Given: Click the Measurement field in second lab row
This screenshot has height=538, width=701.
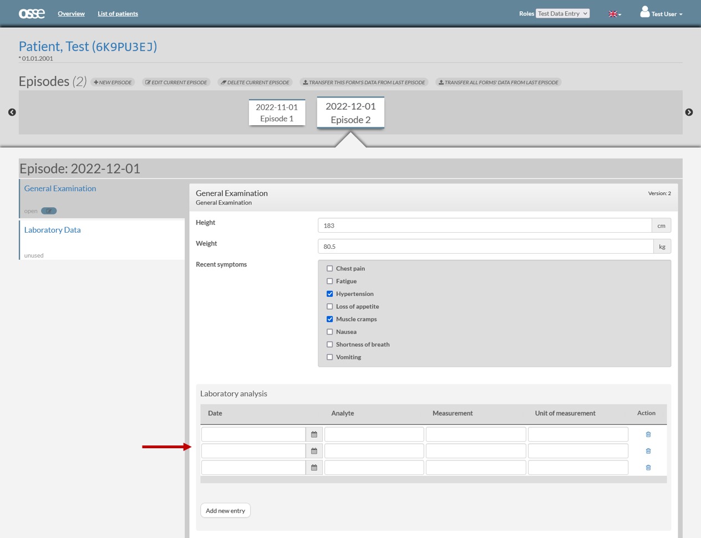Looking at the screenshot, I should [476, 451].
